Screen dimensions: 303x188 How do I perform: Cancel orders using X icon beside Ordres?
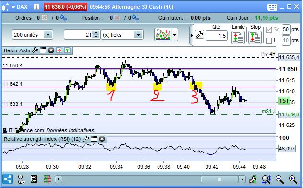pyautogui.click(x=45, y=18)
